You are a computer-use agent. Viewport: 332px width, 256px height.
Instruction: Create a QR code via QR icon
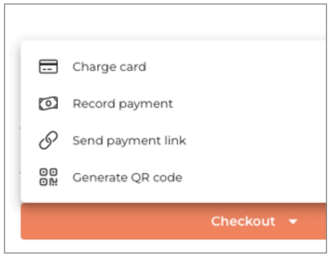48,177
